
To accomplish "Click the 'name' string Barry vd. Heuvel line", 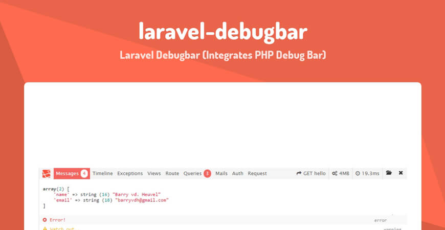I will tap(107, 195).
